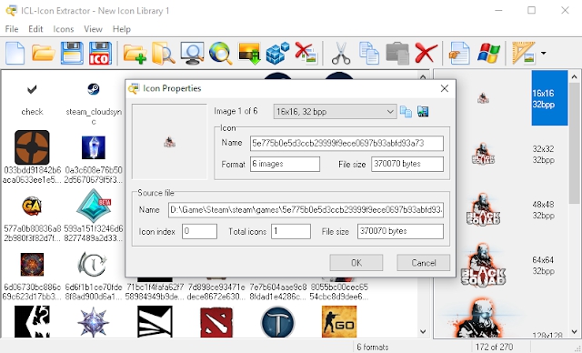Viewport: 582px width, 353px height.
Task: Select the CS:GO icon
Action: [339, 322]
